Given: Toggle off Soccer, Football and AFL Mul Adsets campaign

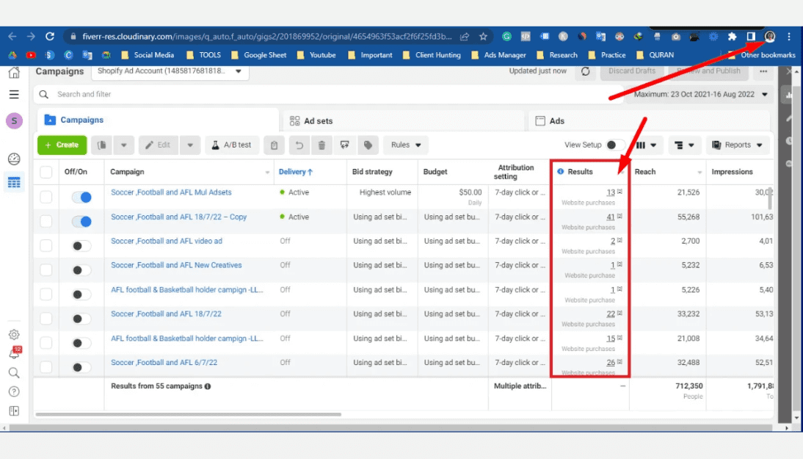Looking at the screenshot, I should point(81,198).
